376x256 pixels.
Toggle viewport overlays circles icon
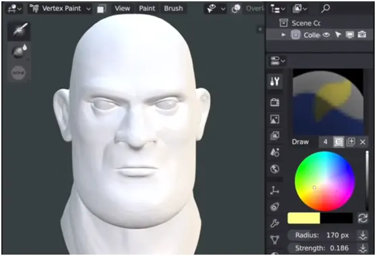coord(236,9)
